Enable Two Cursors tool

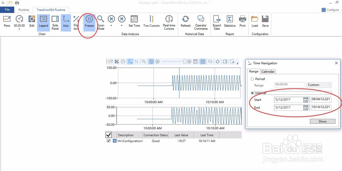pos(152,21)
